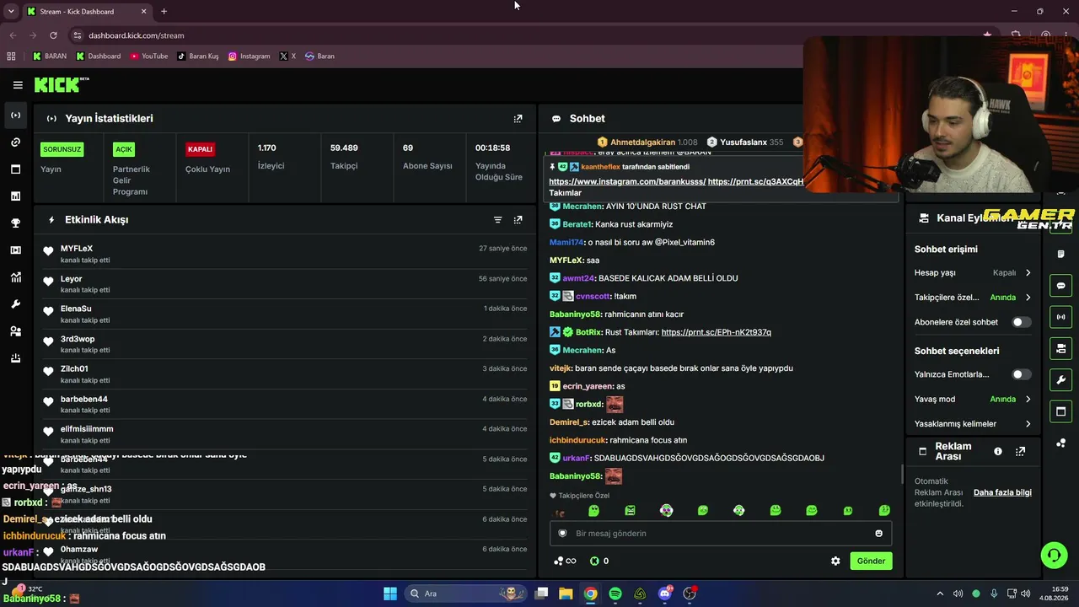
Task: Select the 3rd3wop follow event row
Action: 287,344
